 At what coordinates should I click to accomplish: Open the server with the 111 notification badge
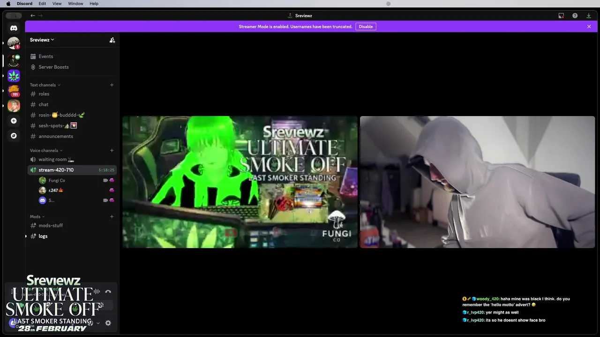(x=14, y=90)
